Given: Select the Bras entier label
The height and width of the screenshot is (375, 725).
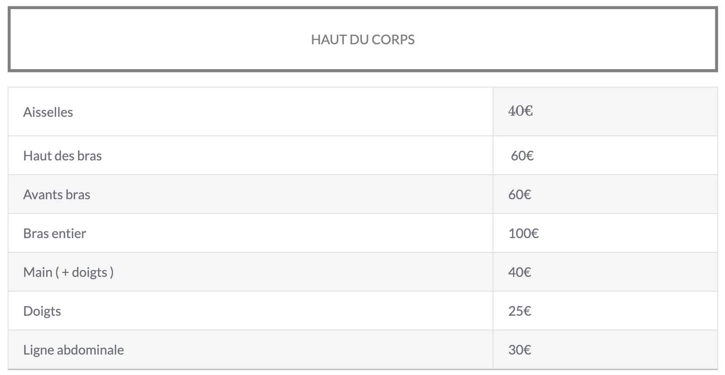Looking at the screenshot, I should (54, 233).
